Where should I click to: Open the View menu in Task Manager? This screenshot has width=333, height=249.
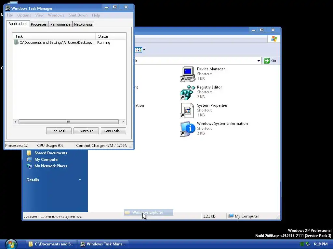[x=39, y=15]
